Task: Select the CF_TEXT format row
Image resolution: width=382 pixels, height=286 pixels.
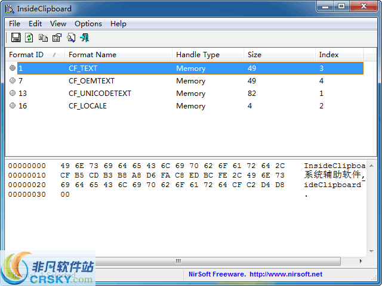Action: [x=190, y=69]
